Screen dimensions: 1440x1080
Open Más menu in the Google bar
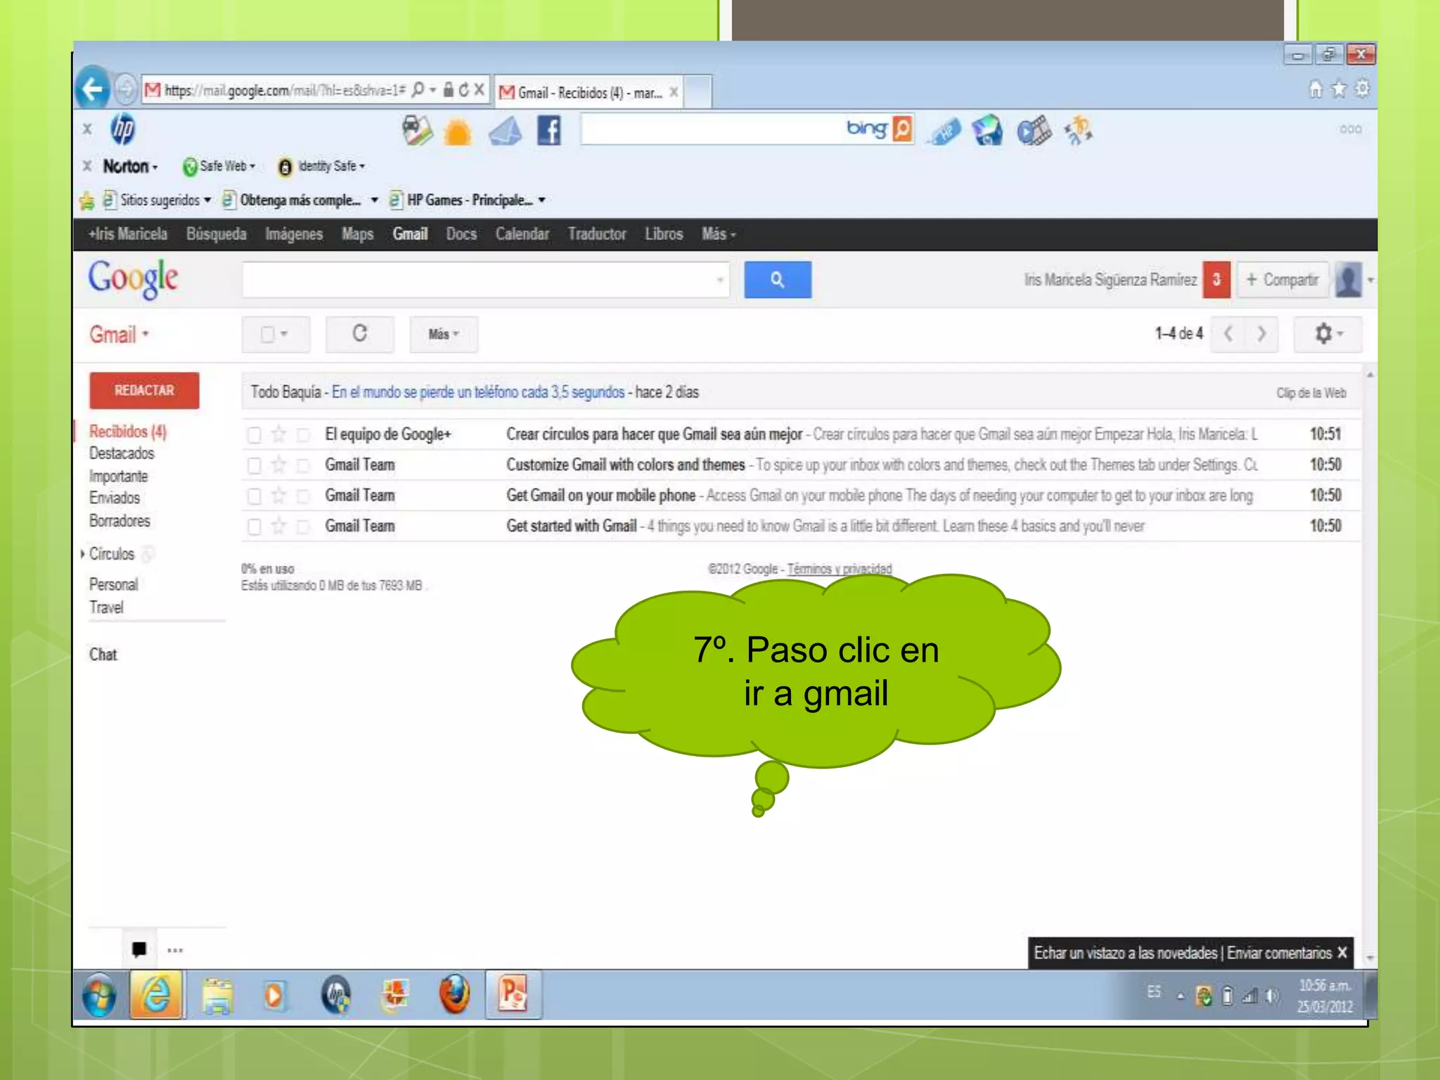click(x=718, y=234)
